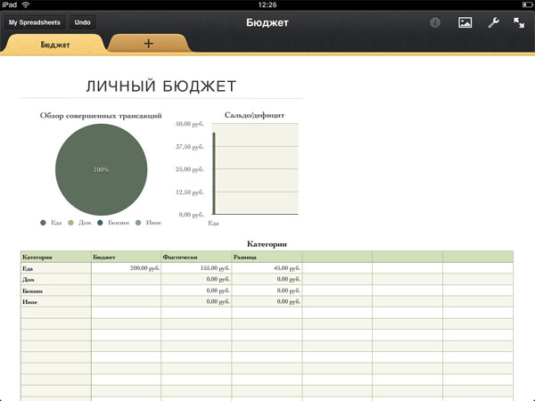535x401 pixels.
Task: Tap the Undo button
Action: point(82,22)
